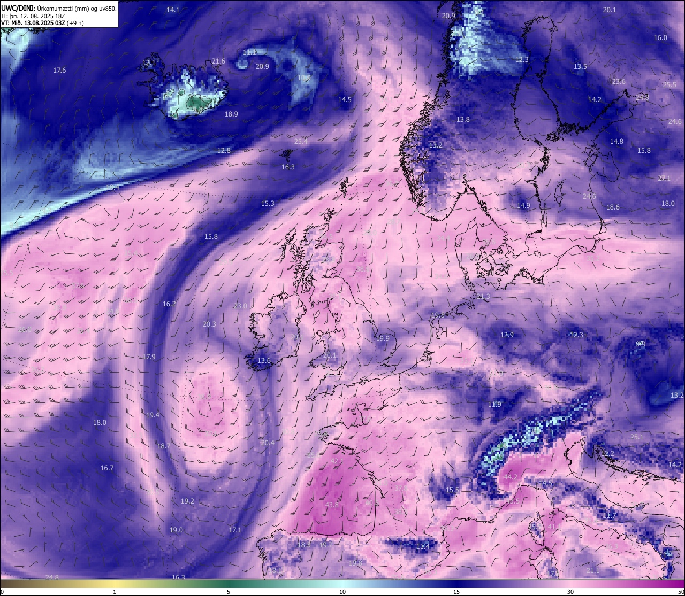685x596 pixels.
Task: Click the value '14.8' over the Baltic states
Action: click(616, 142)
